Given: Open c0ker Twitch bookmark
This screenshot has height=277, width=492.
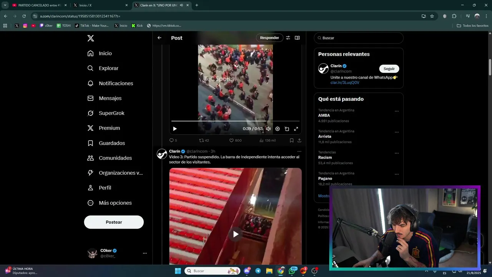Looking at the screenshot, I should [46, 26].
